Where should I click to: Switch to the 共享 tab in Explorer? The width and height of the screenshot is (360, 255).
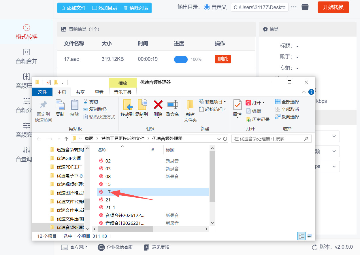[x=80, y=92]
